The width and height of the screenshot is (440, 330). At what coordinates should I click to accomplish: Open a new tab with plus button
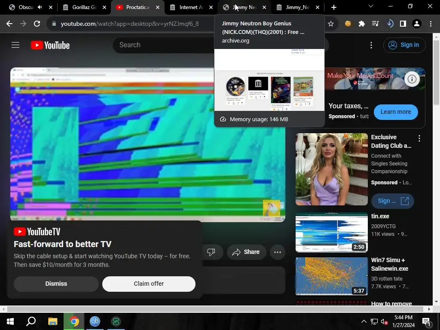(x=333, y=7)
